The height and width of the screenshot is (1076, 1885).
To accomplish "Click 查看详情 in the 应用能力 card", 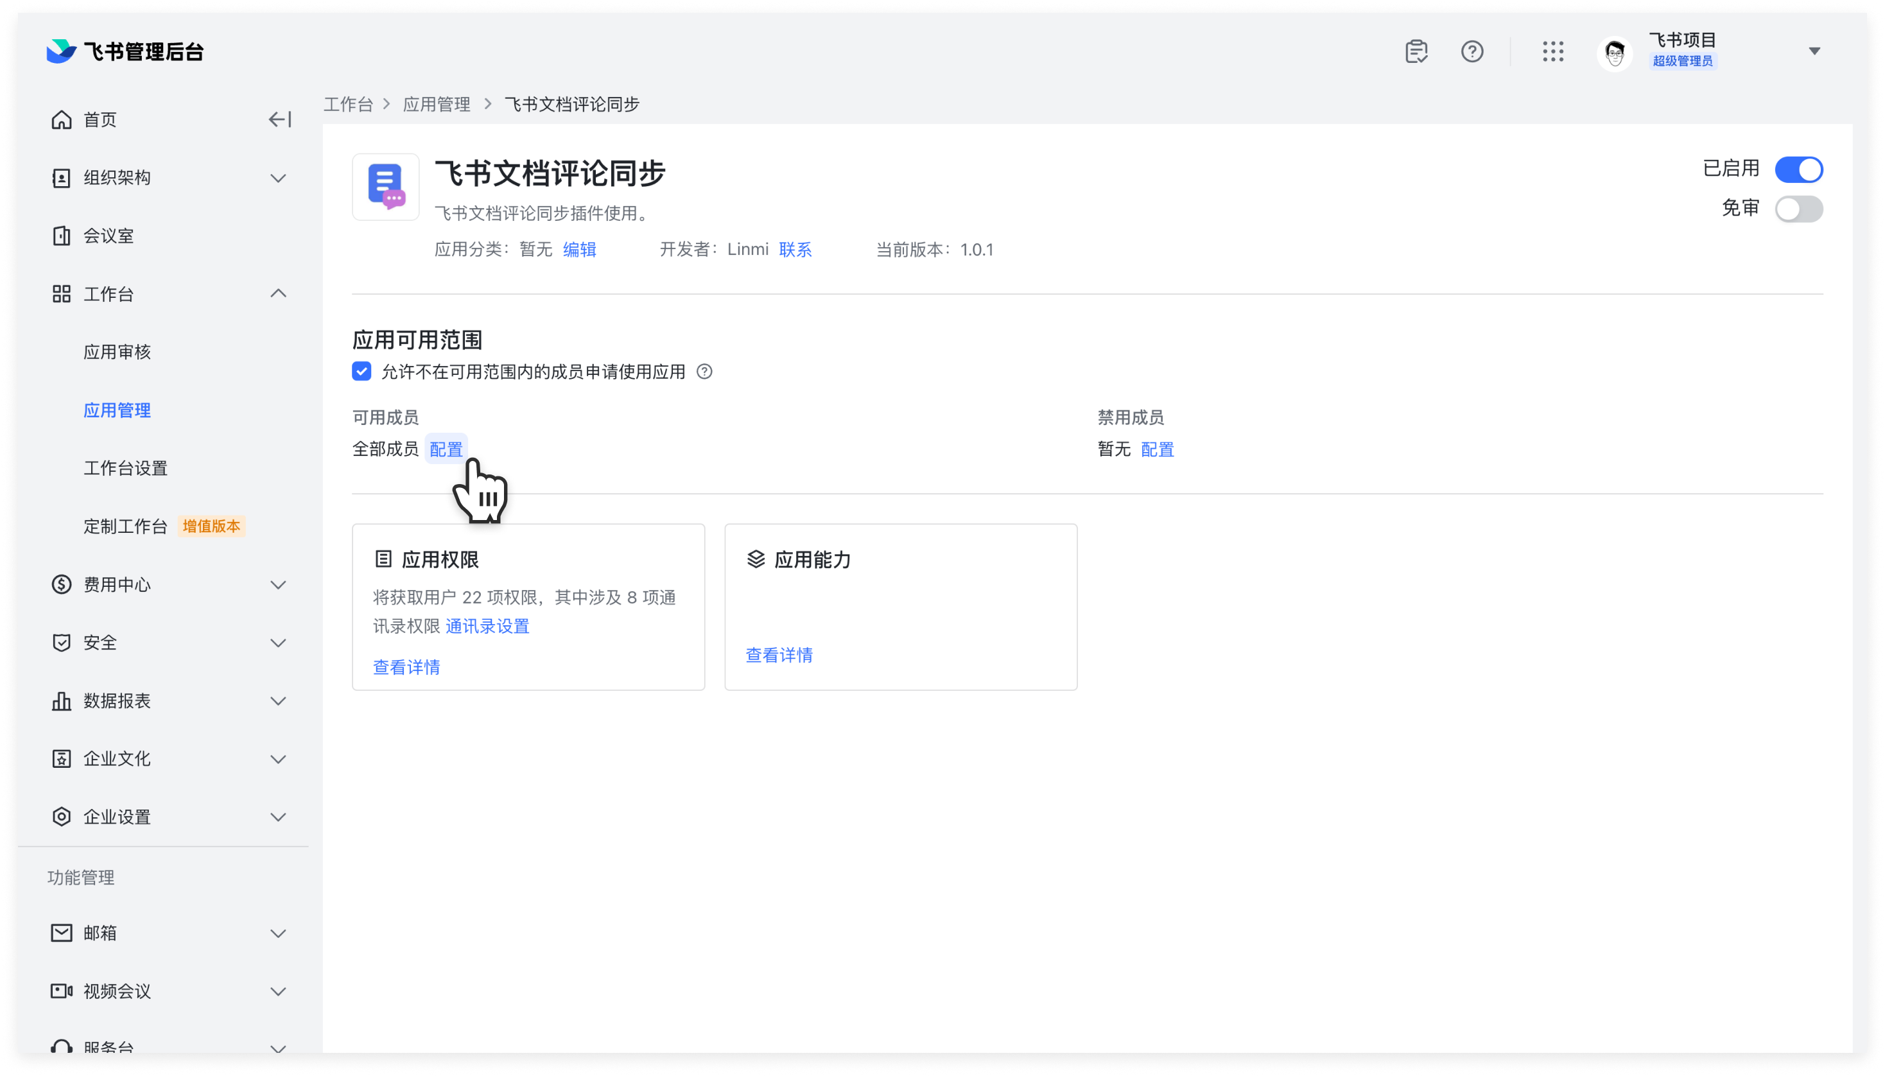I will coord(779,655).
